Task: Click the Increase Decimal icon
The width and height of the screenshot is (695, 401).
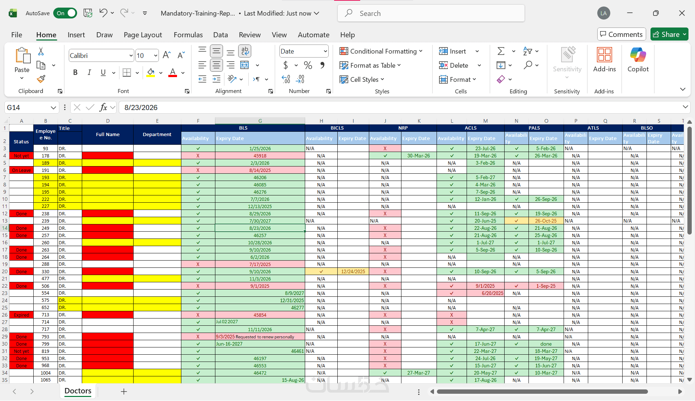Action: (286, 79)
